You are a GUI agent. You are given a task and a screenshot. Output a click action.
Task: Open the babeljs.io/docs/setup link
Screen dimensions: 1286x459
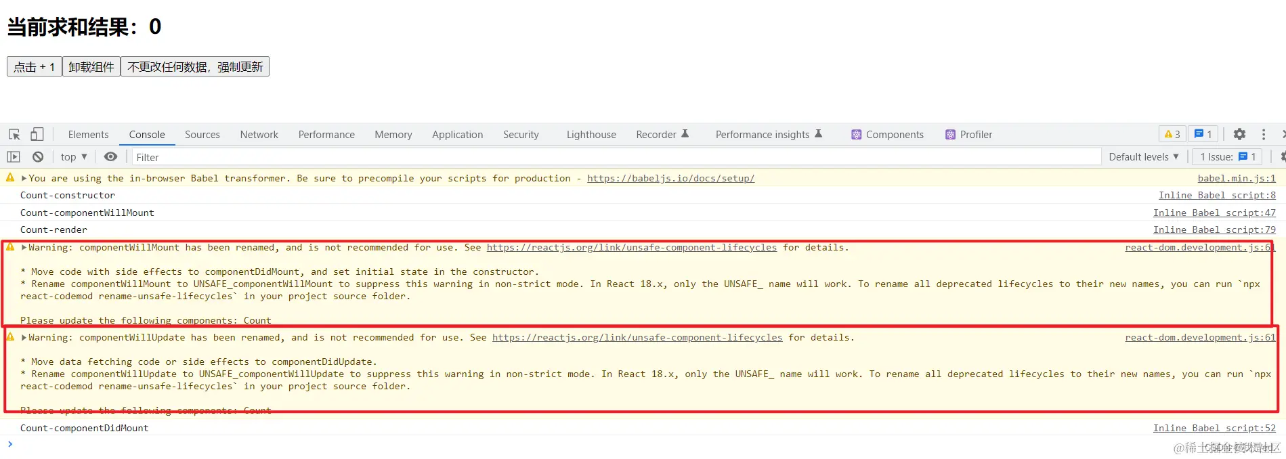point(670,178)
